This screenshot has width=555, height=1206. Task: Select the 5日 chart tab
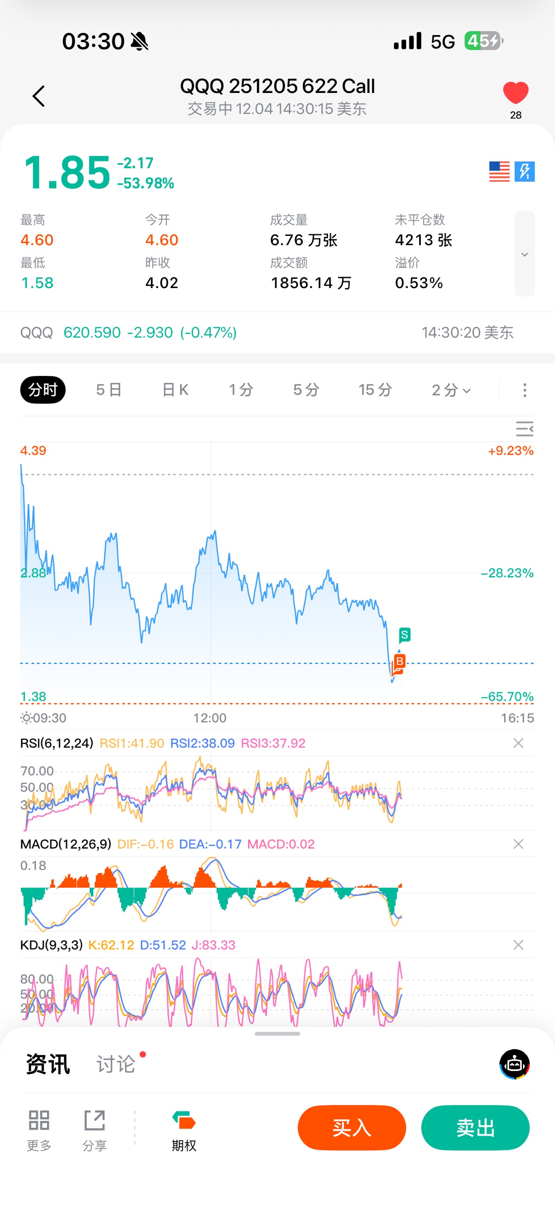coord(109,390)
